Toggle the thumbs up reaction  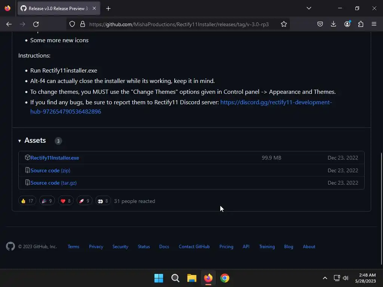[27, 201]
